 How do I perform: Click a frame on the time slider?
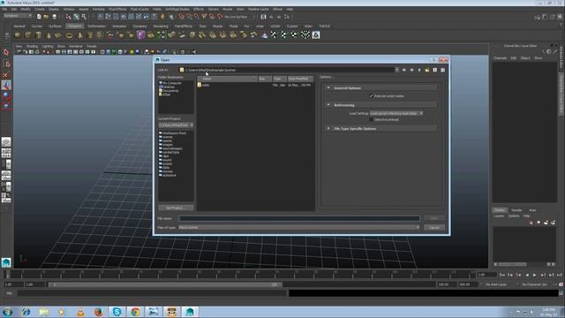click(x=241, y=275)
